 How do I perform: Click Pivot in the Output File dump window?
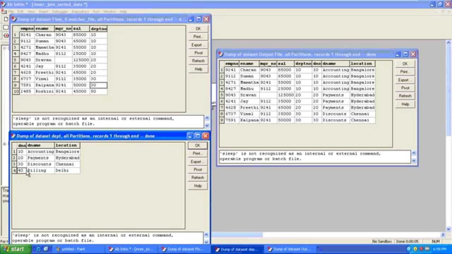405,88
